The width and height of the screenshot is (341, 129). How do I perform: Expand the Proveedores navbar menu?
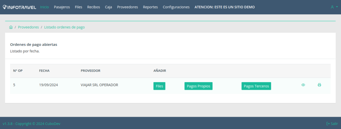(x=128, y=7)
